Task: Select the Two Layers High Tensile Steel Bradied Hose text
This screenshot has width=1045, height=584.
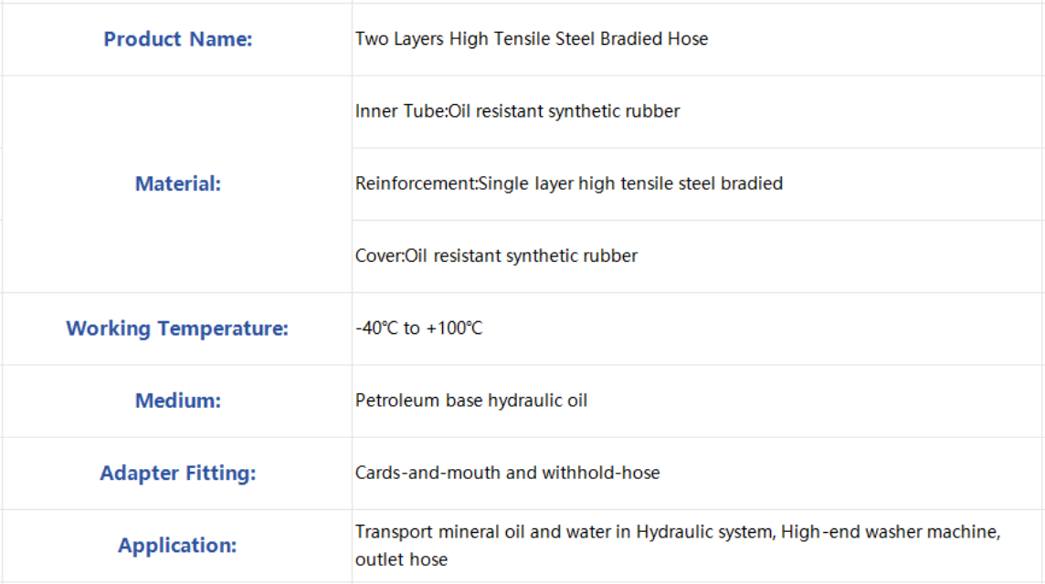Action: [531, 38]
